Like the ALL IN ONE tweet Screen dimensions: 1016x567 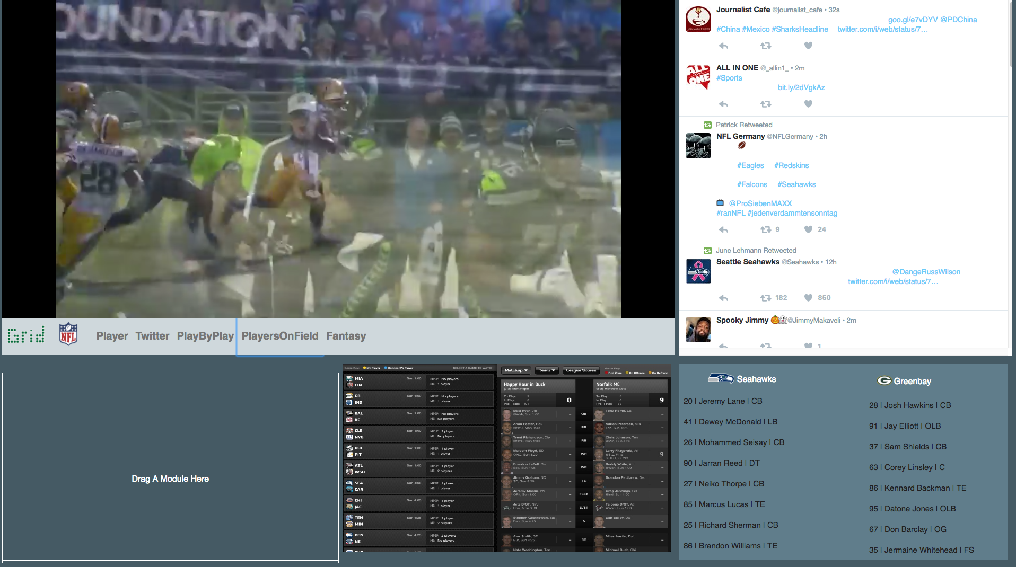(808, 104)
